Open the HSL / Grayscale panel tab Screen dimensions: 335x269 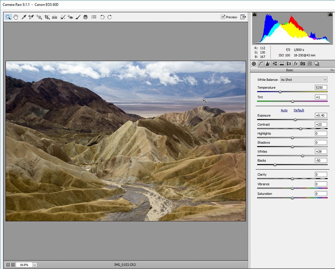[275, 64]
